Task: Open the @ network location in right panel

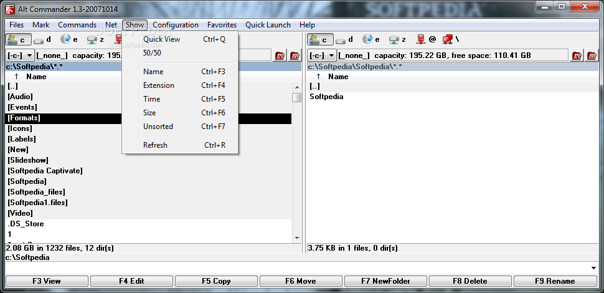Action: [426, 39]
